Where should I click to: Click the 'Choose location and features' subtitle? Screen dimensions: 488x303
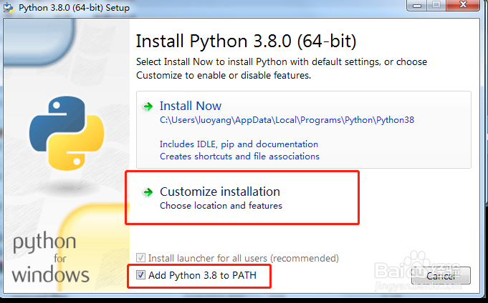click(x=221, y=206)
